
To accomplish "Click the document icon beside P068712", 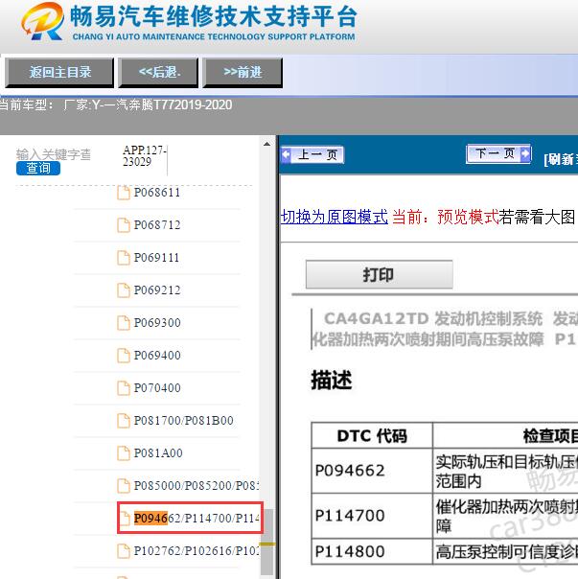I will 124,225.
